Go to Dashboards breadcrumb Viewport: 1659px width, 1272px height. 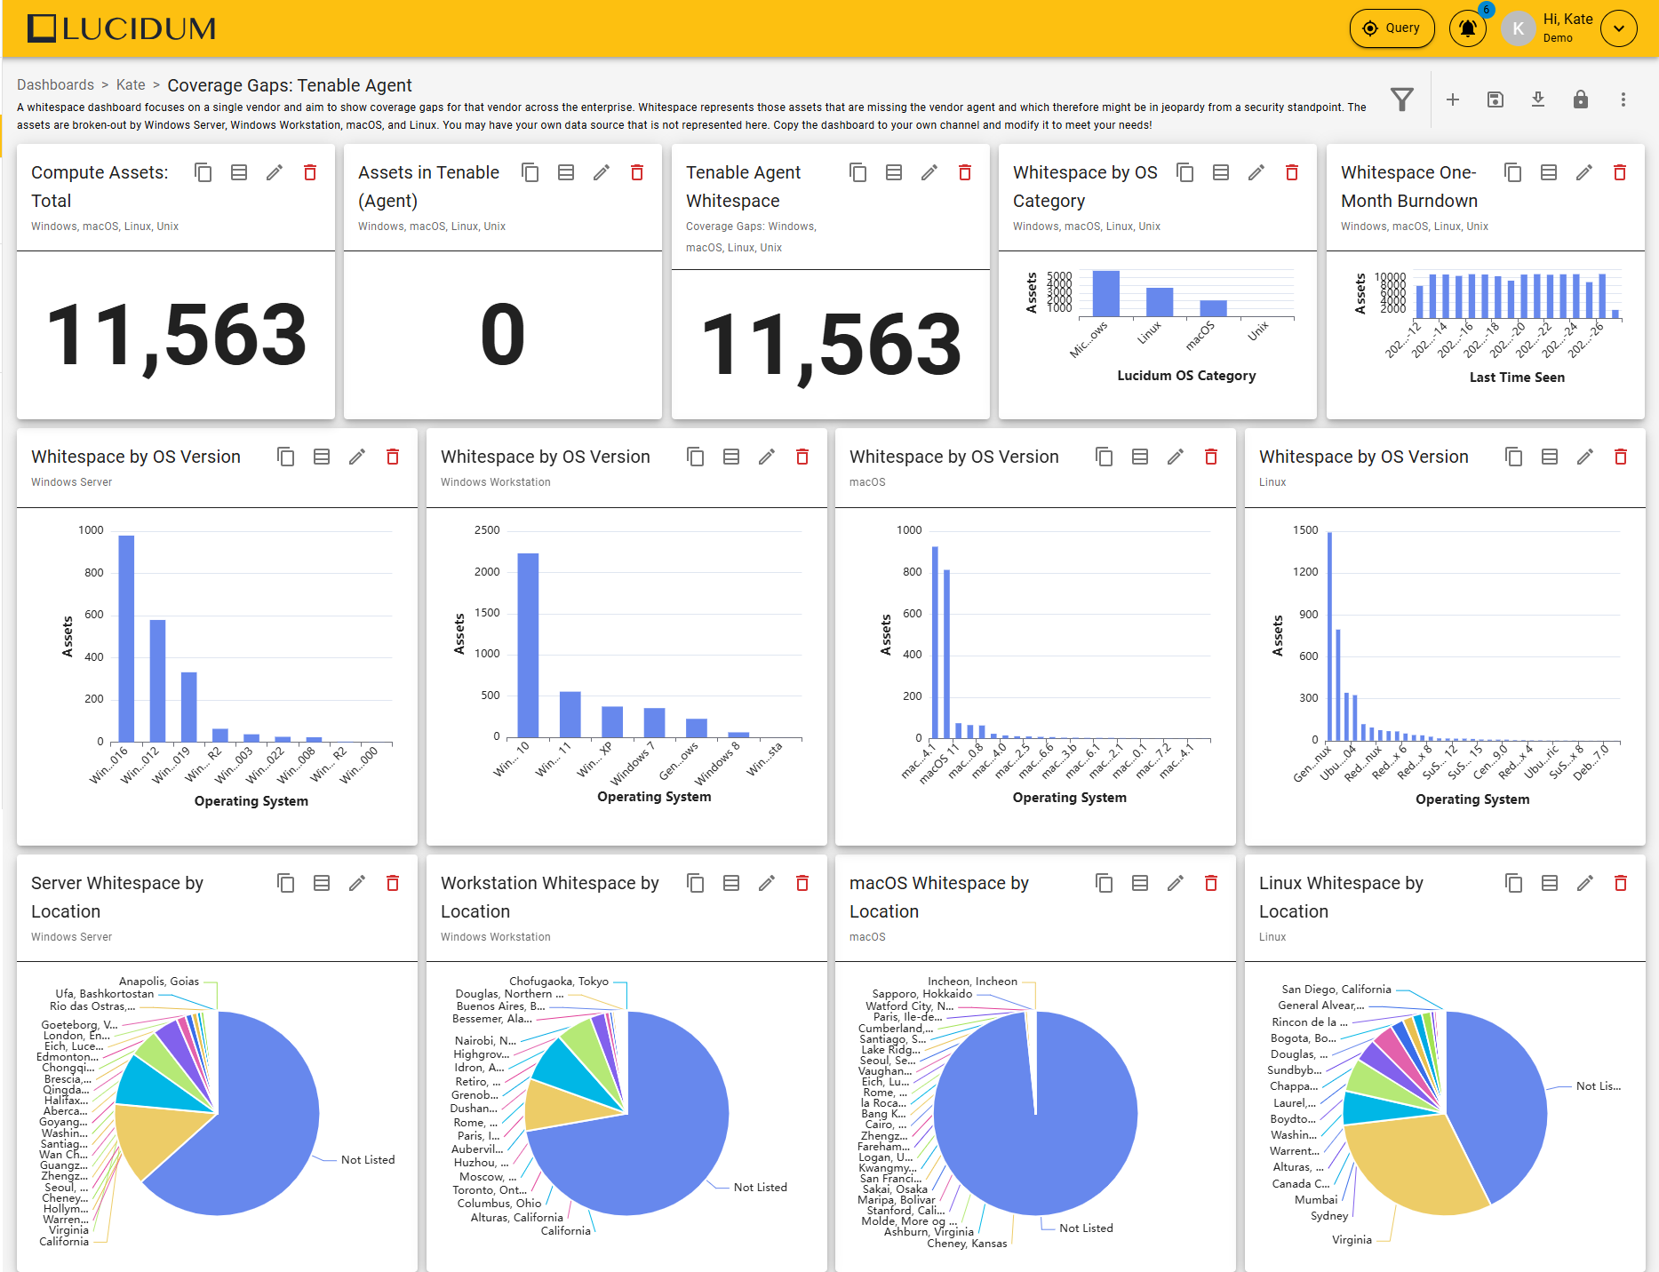(x=55, y=84)
